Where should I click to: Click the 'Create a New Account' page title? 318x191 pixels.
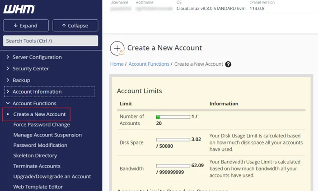(164, 48)
